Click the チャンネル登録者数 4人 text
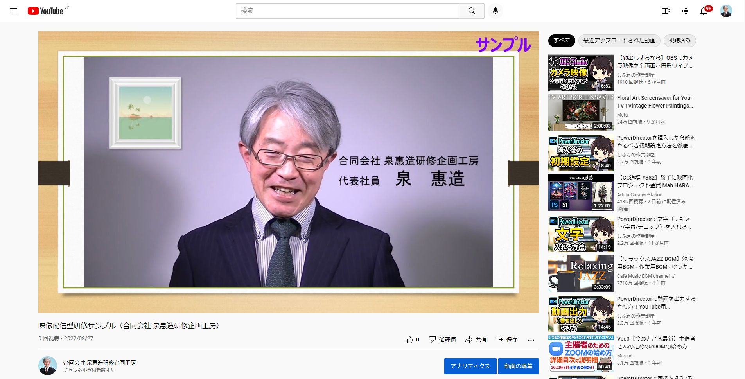Image resolution: width=745 pixels, height=379 pixels. point(89,370)
